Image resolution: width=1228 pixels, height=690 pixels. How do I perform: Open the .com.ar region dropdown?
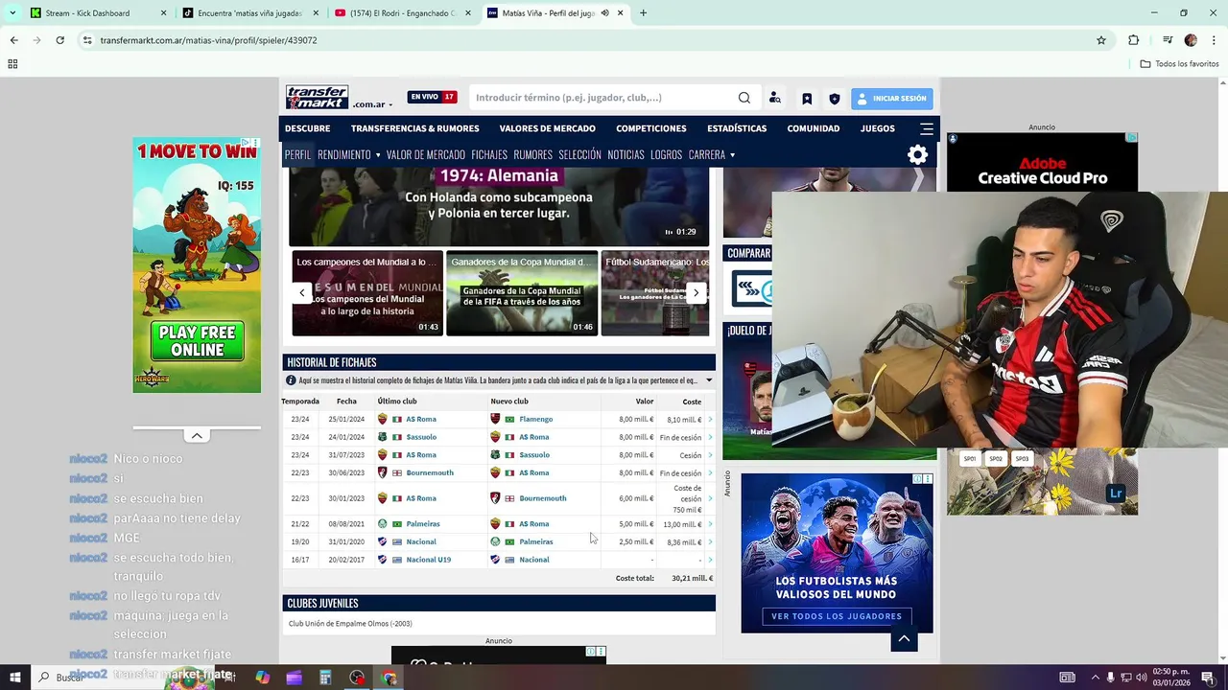[372, 104]
